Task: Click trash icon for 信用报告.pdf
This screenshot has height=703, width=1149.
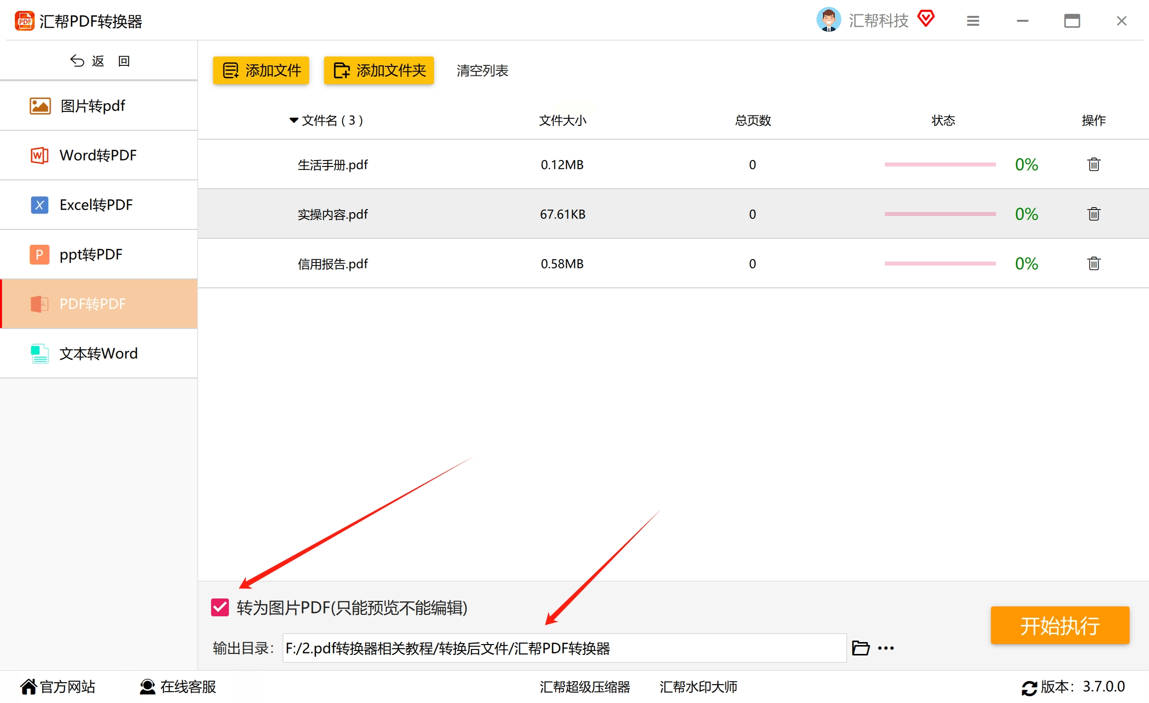Action: tap(1094, 264)
